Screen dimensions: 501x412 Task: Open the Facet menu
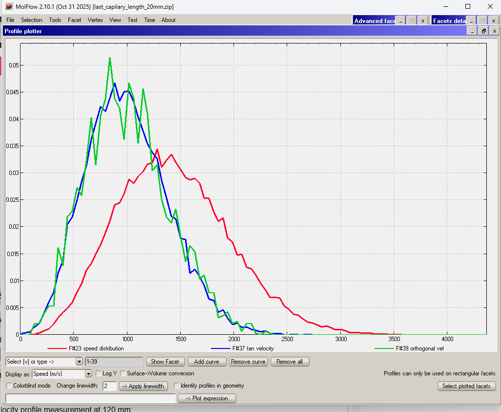tap(74, 20)
